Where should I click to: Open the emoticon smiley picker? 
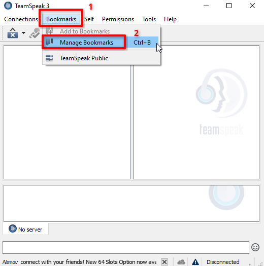(x=255, y=247)
